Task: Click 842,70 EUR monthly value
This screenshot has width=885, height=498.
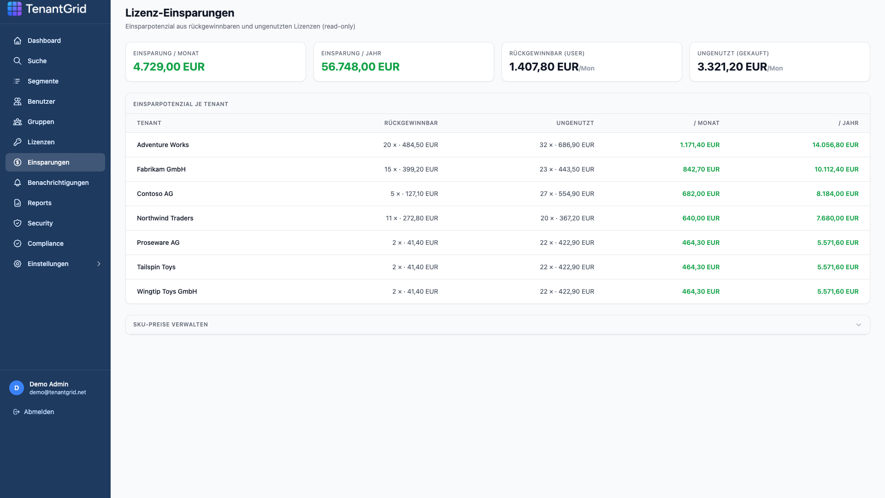Action: pos(701,169)
